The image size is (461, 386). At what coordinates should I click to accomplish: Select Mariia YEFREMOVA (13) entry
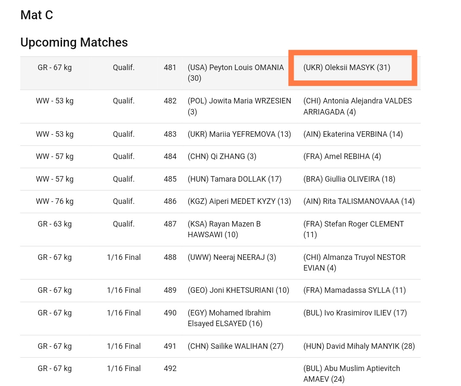point(239,134)
